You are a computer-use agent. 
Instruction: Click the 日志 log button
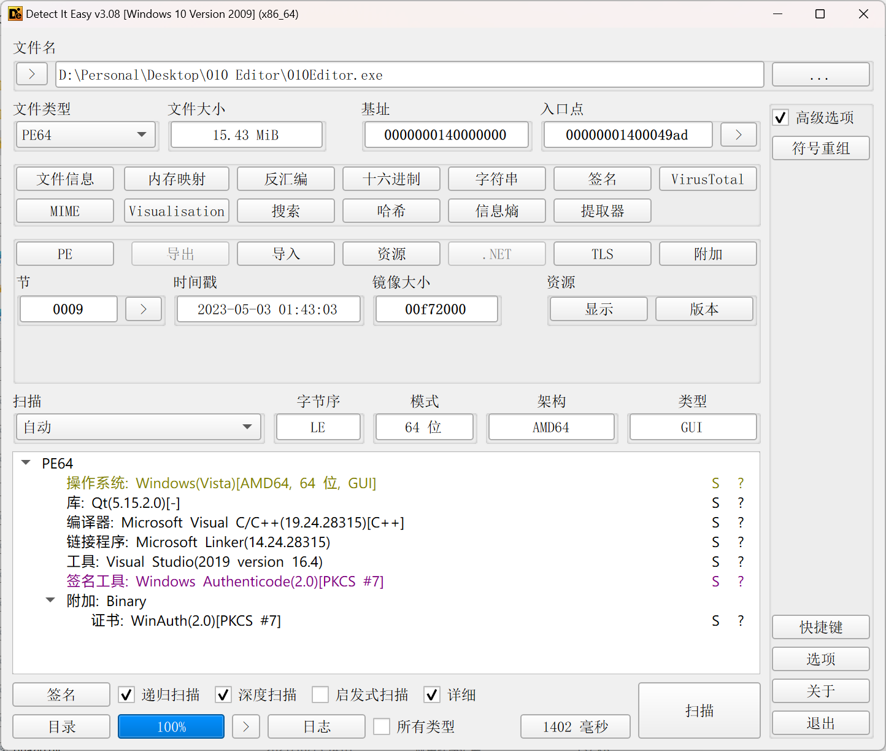point(317,726)
